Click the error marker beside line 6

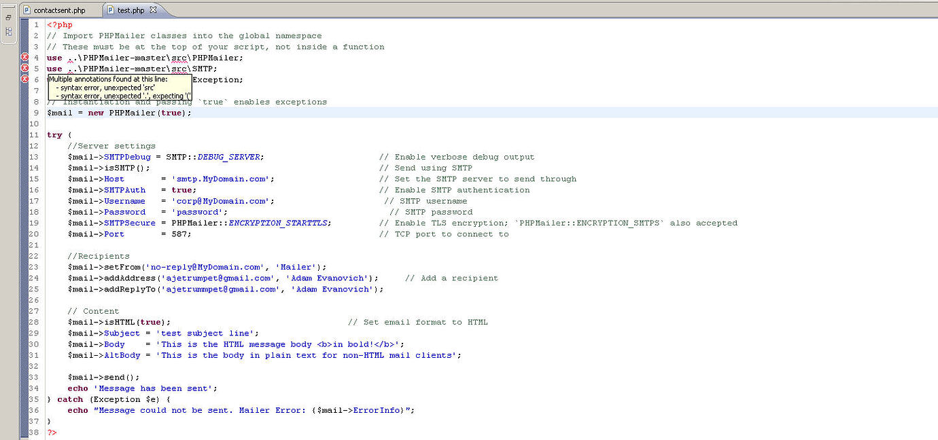click(23, 79)
